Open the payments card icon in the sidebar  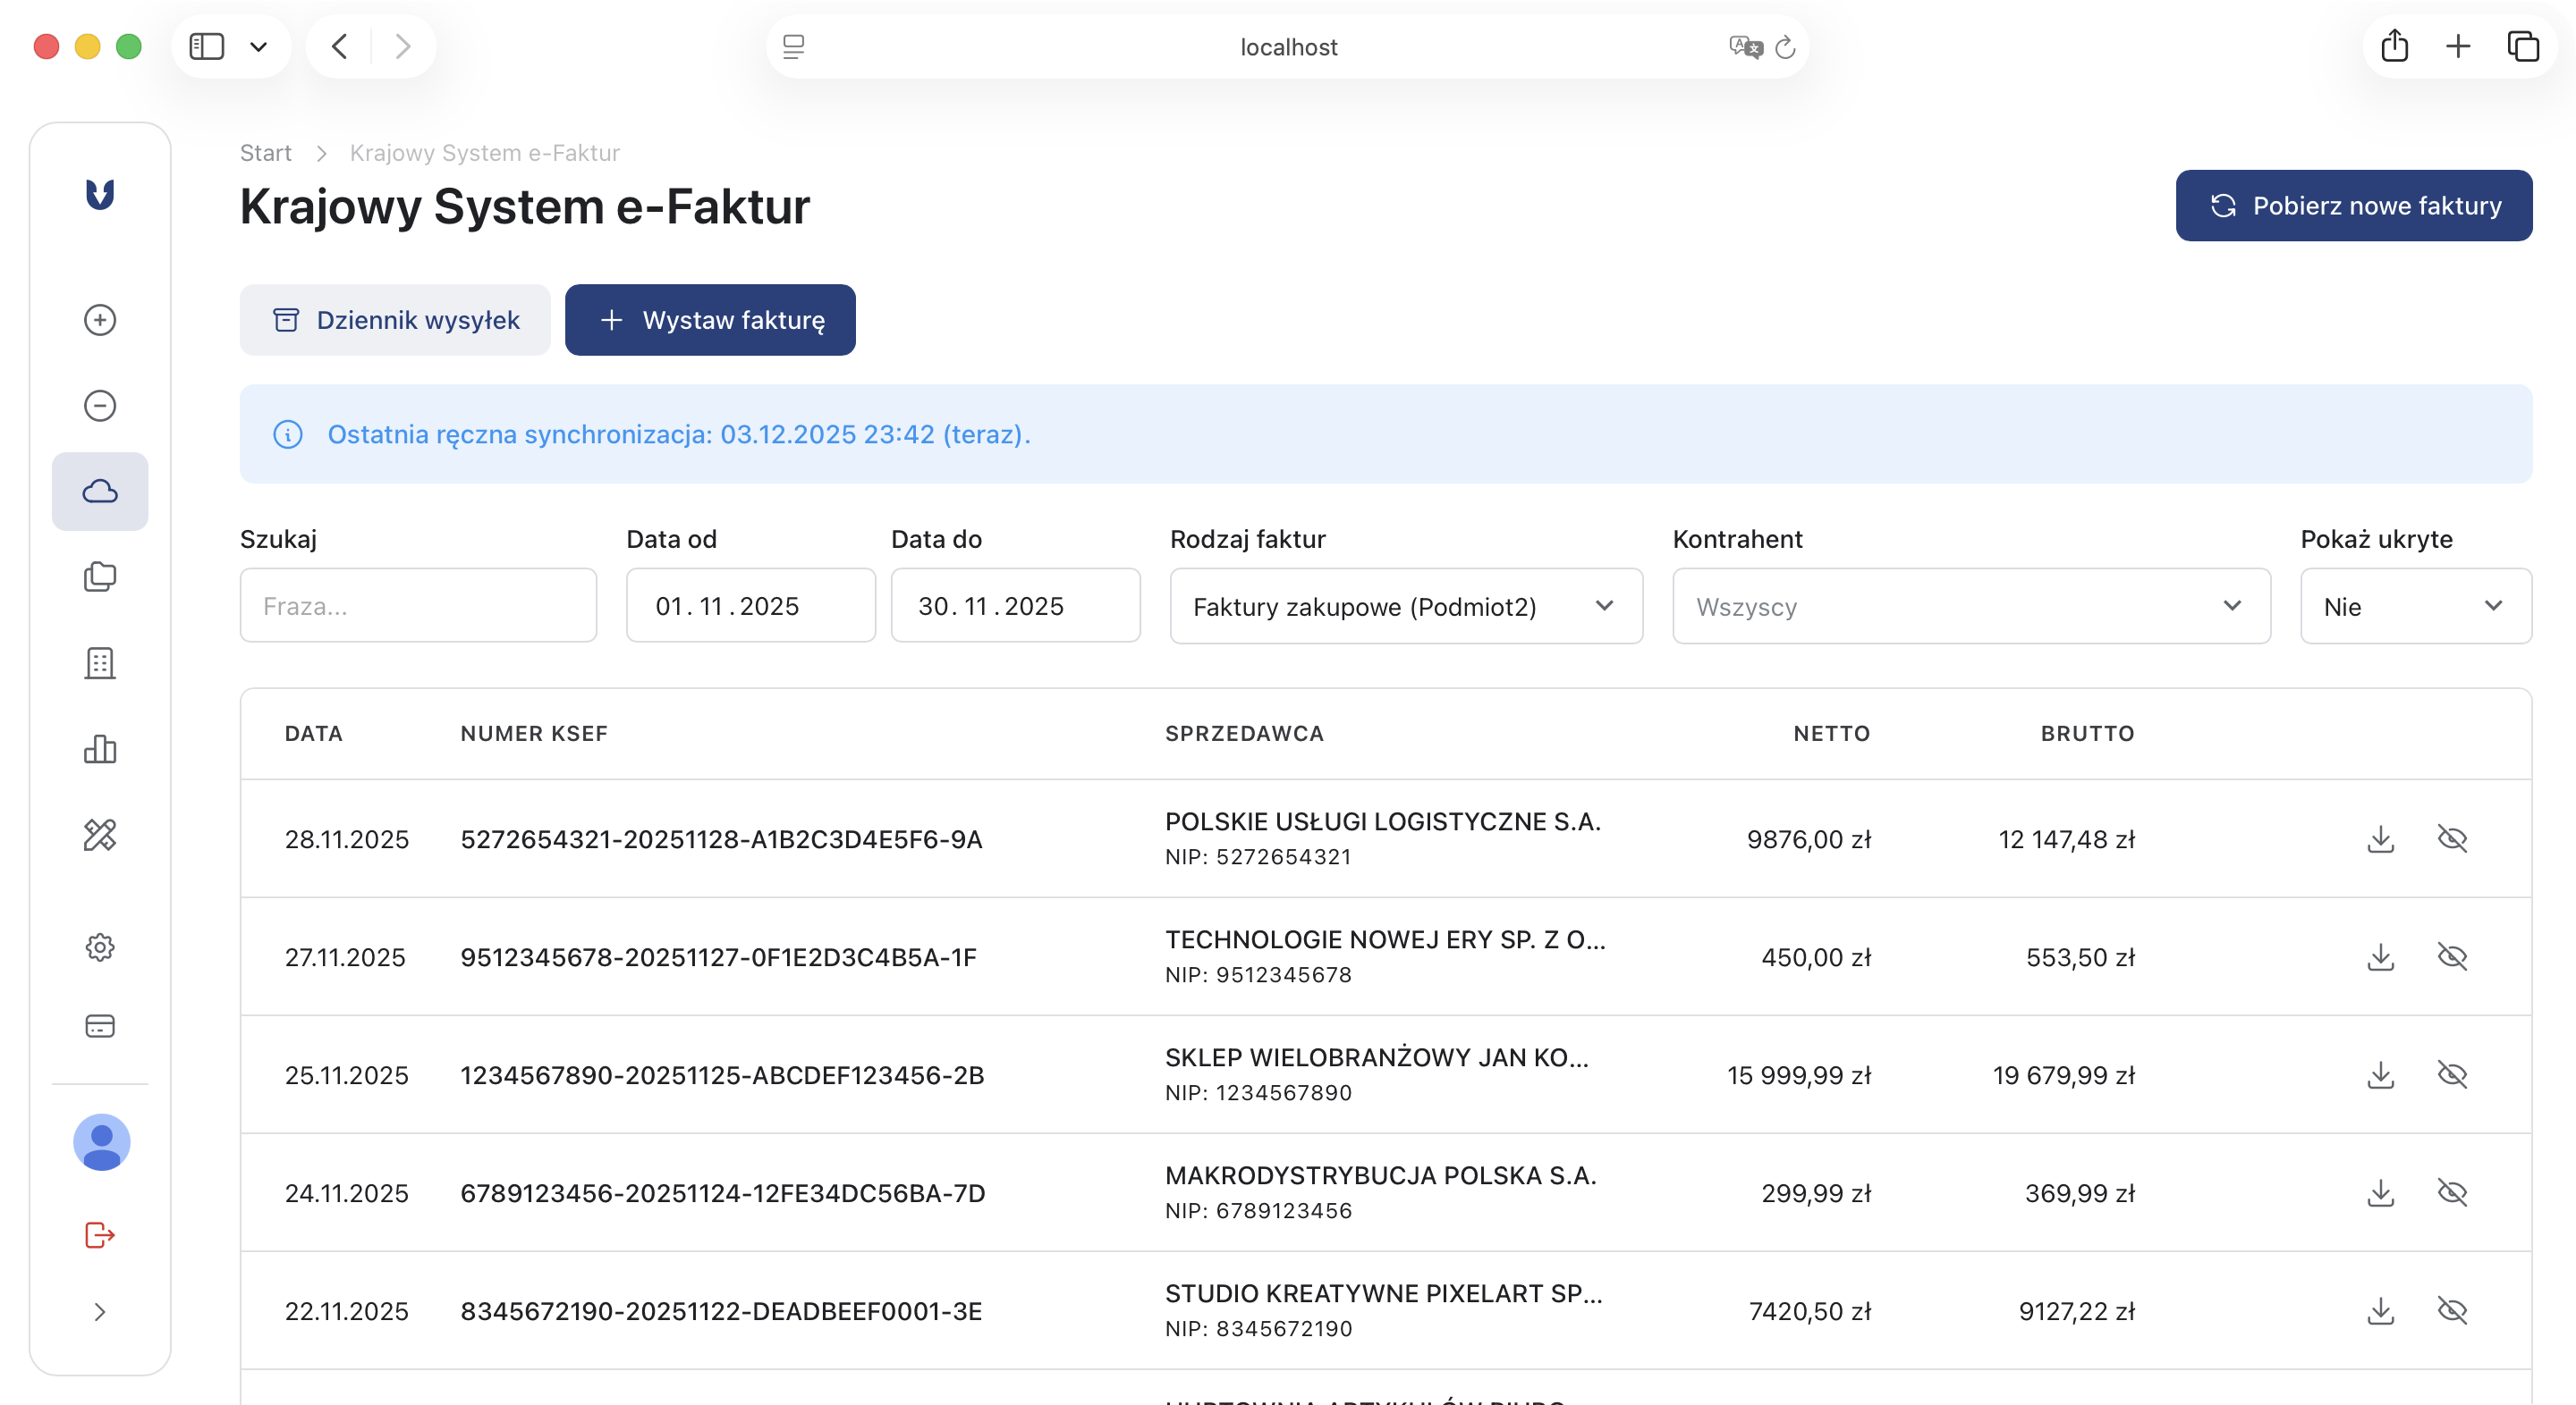pyautogui.click(x=99, y=1025)
